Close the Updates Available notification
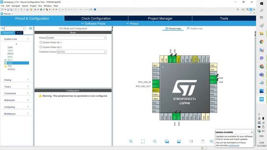This screenshot has width=267, height=150. pyautogui.click(x=252, y=132)
